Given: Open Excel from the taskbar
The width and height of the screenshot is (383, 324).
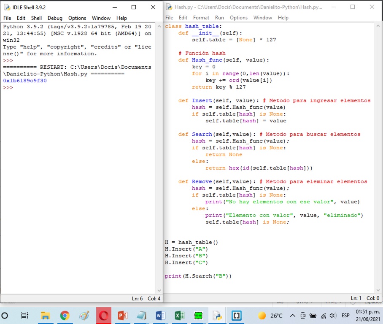Looking at the screenshot, I should tap(179, 316).
